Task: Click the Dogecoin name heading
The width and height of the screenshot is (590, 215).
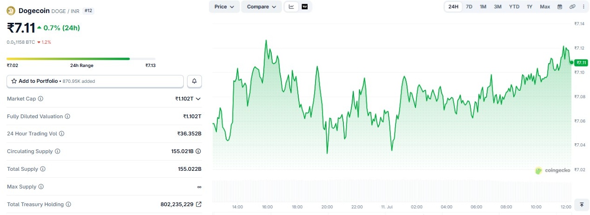Action: [34, 10]
